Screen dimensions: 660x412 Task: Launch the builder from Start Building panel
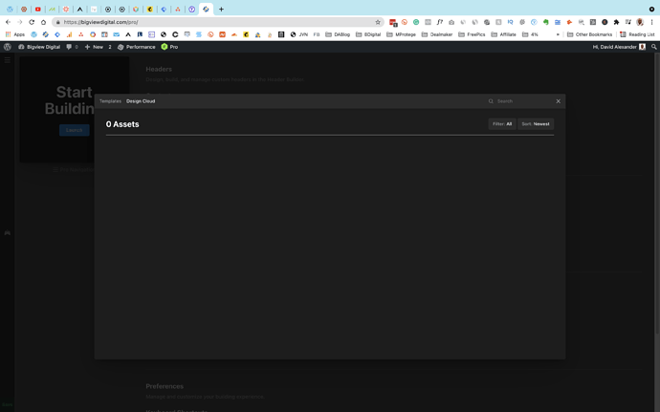74,130
